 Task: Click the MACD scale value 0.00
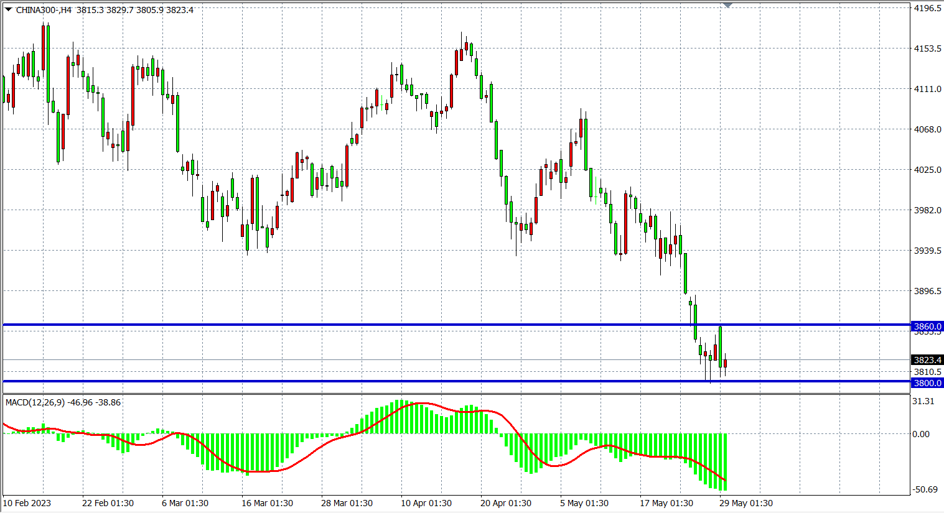pyautogui.click(x=920, y=434)
